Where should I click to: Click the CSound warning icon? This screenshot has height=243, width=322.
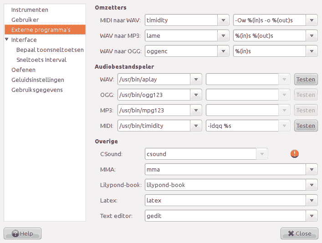click(294, 154)
